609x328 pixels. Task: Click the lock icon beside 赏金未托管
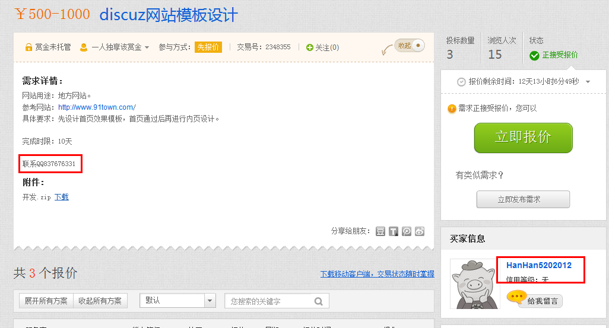coord(28,47)
